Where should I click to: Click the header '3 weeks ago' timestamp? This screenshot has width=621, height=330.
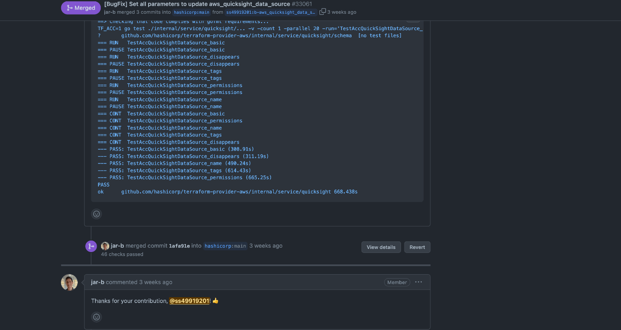pos(342,12)
